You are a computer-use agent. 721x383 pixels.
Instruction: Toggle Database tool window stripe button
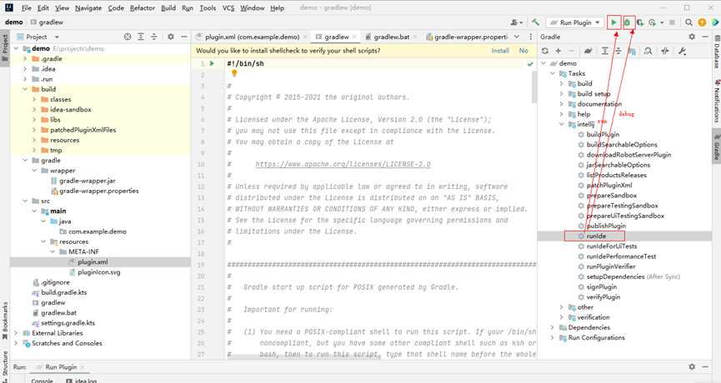tap(716, 52)
